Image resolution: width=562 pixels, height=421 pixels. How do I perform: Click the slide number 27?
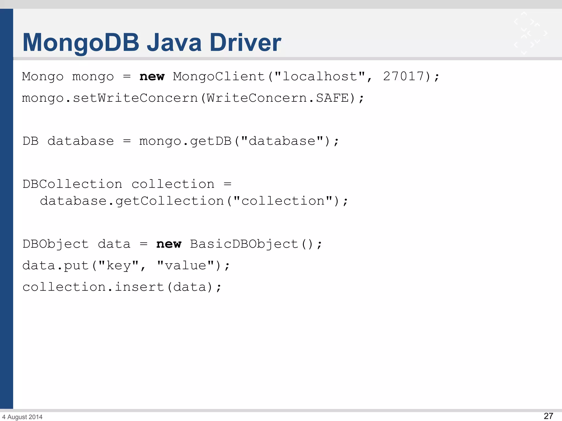click(x=548, y=416)
